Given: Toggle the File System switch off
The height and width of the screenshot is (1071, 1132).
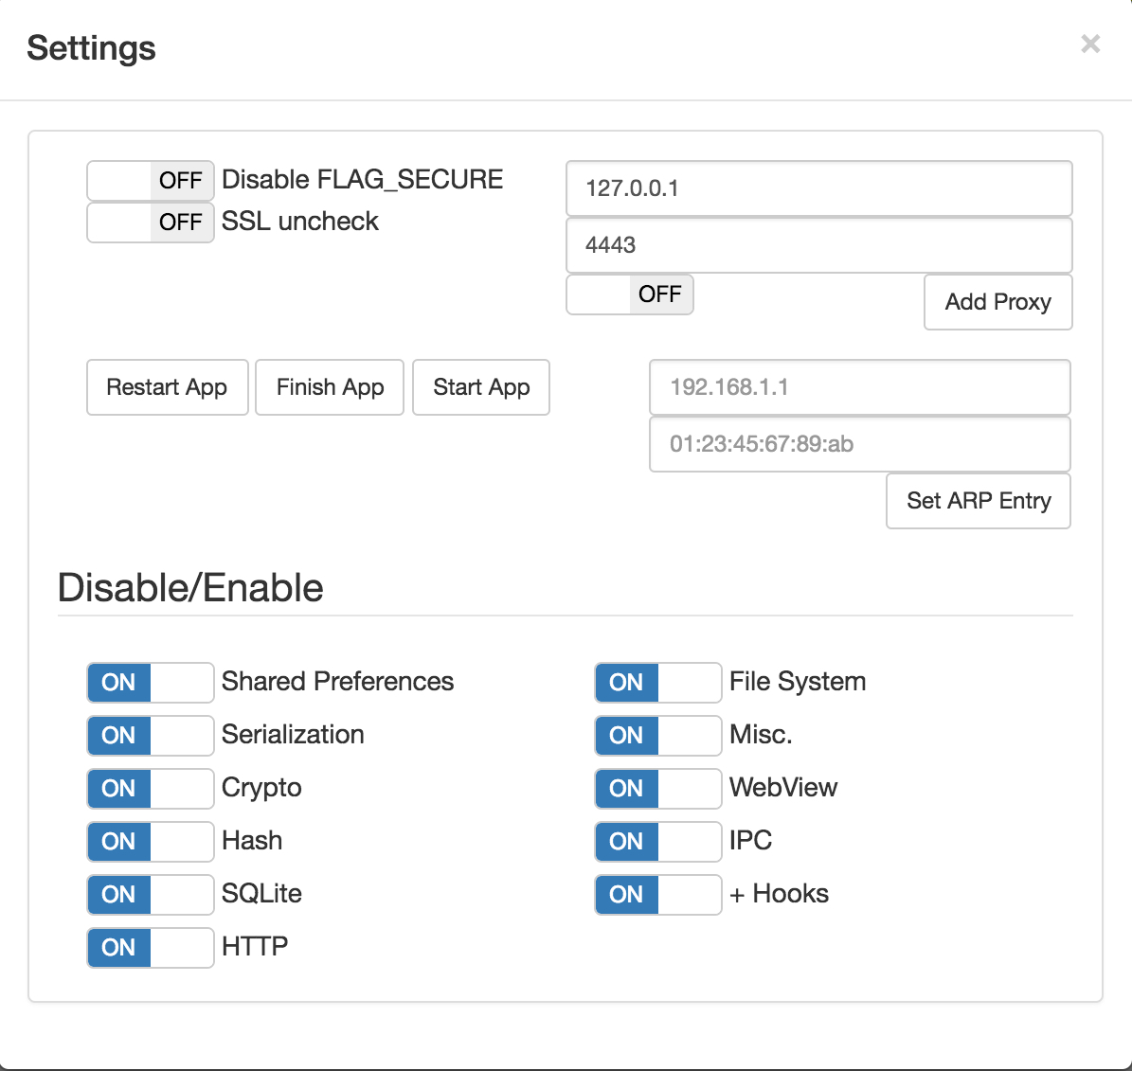Looking at the screenshot, I should pos(658,683).
